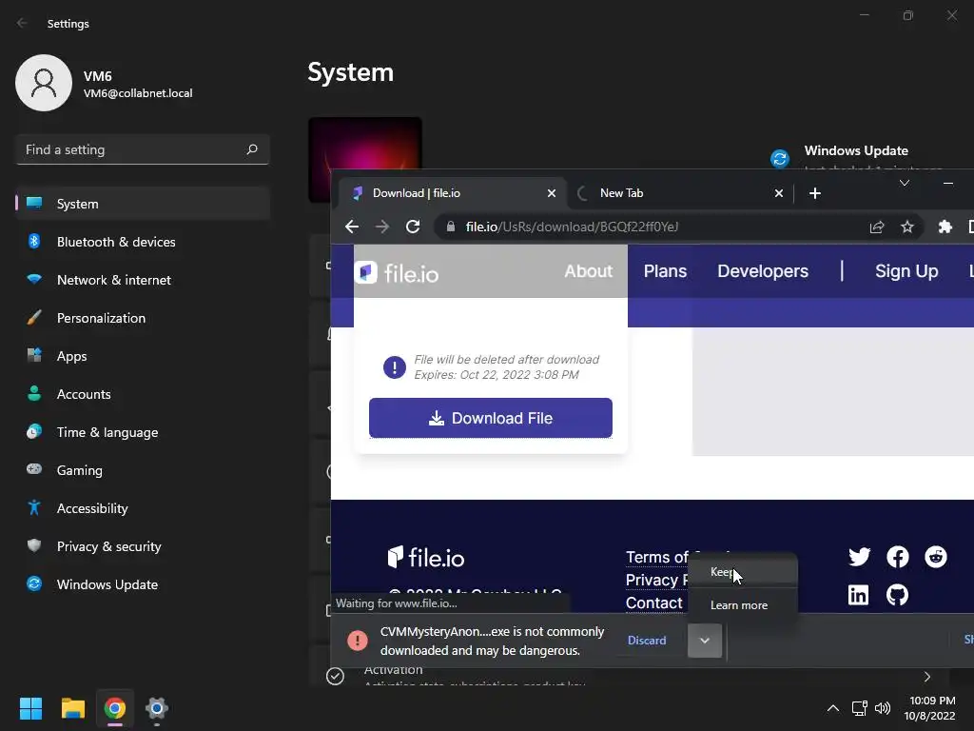This screenshot has width=974, height=731.
Task: Open Privacy & security settings
Action: [x=143, y=546]
